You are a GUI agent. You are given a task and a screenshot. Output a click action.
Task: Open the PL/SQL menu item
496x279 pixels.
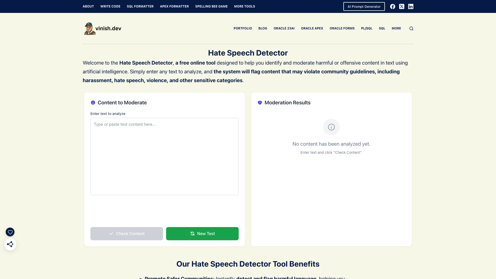click(x=367, y=28)
